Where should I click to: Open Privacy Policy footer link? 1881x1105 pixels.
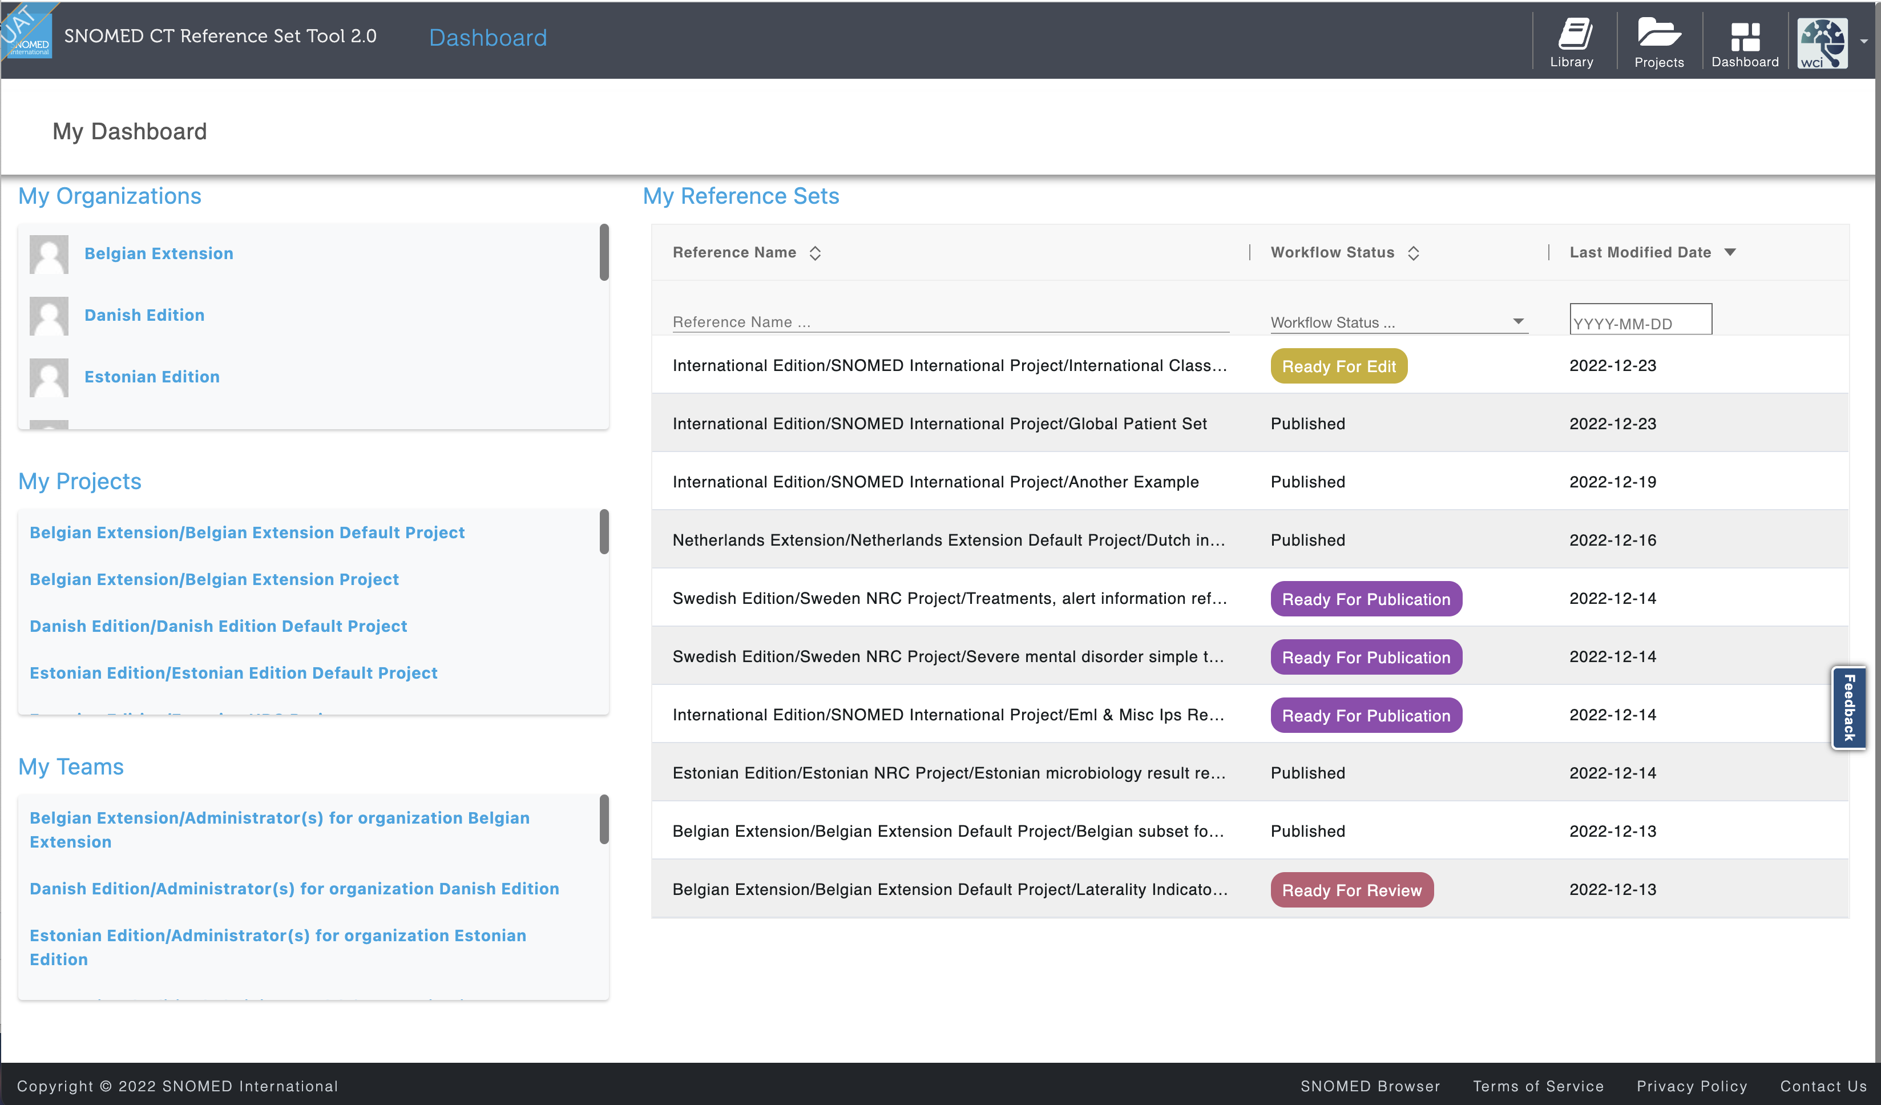(1692, 1086)
